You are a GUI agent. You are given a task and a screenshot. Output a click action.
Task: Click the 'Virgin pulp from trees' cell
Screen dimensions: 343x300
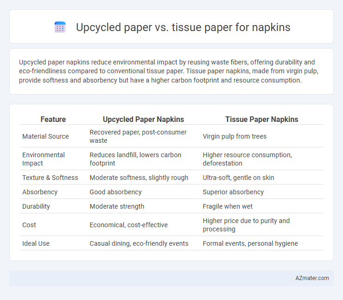pos(261,136)
